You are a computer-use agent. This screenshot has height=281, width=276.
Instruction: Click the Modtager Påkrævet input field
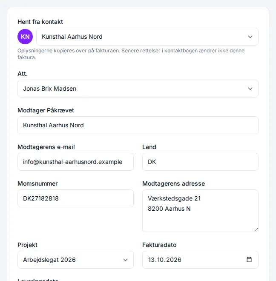[x=138, y=125]
